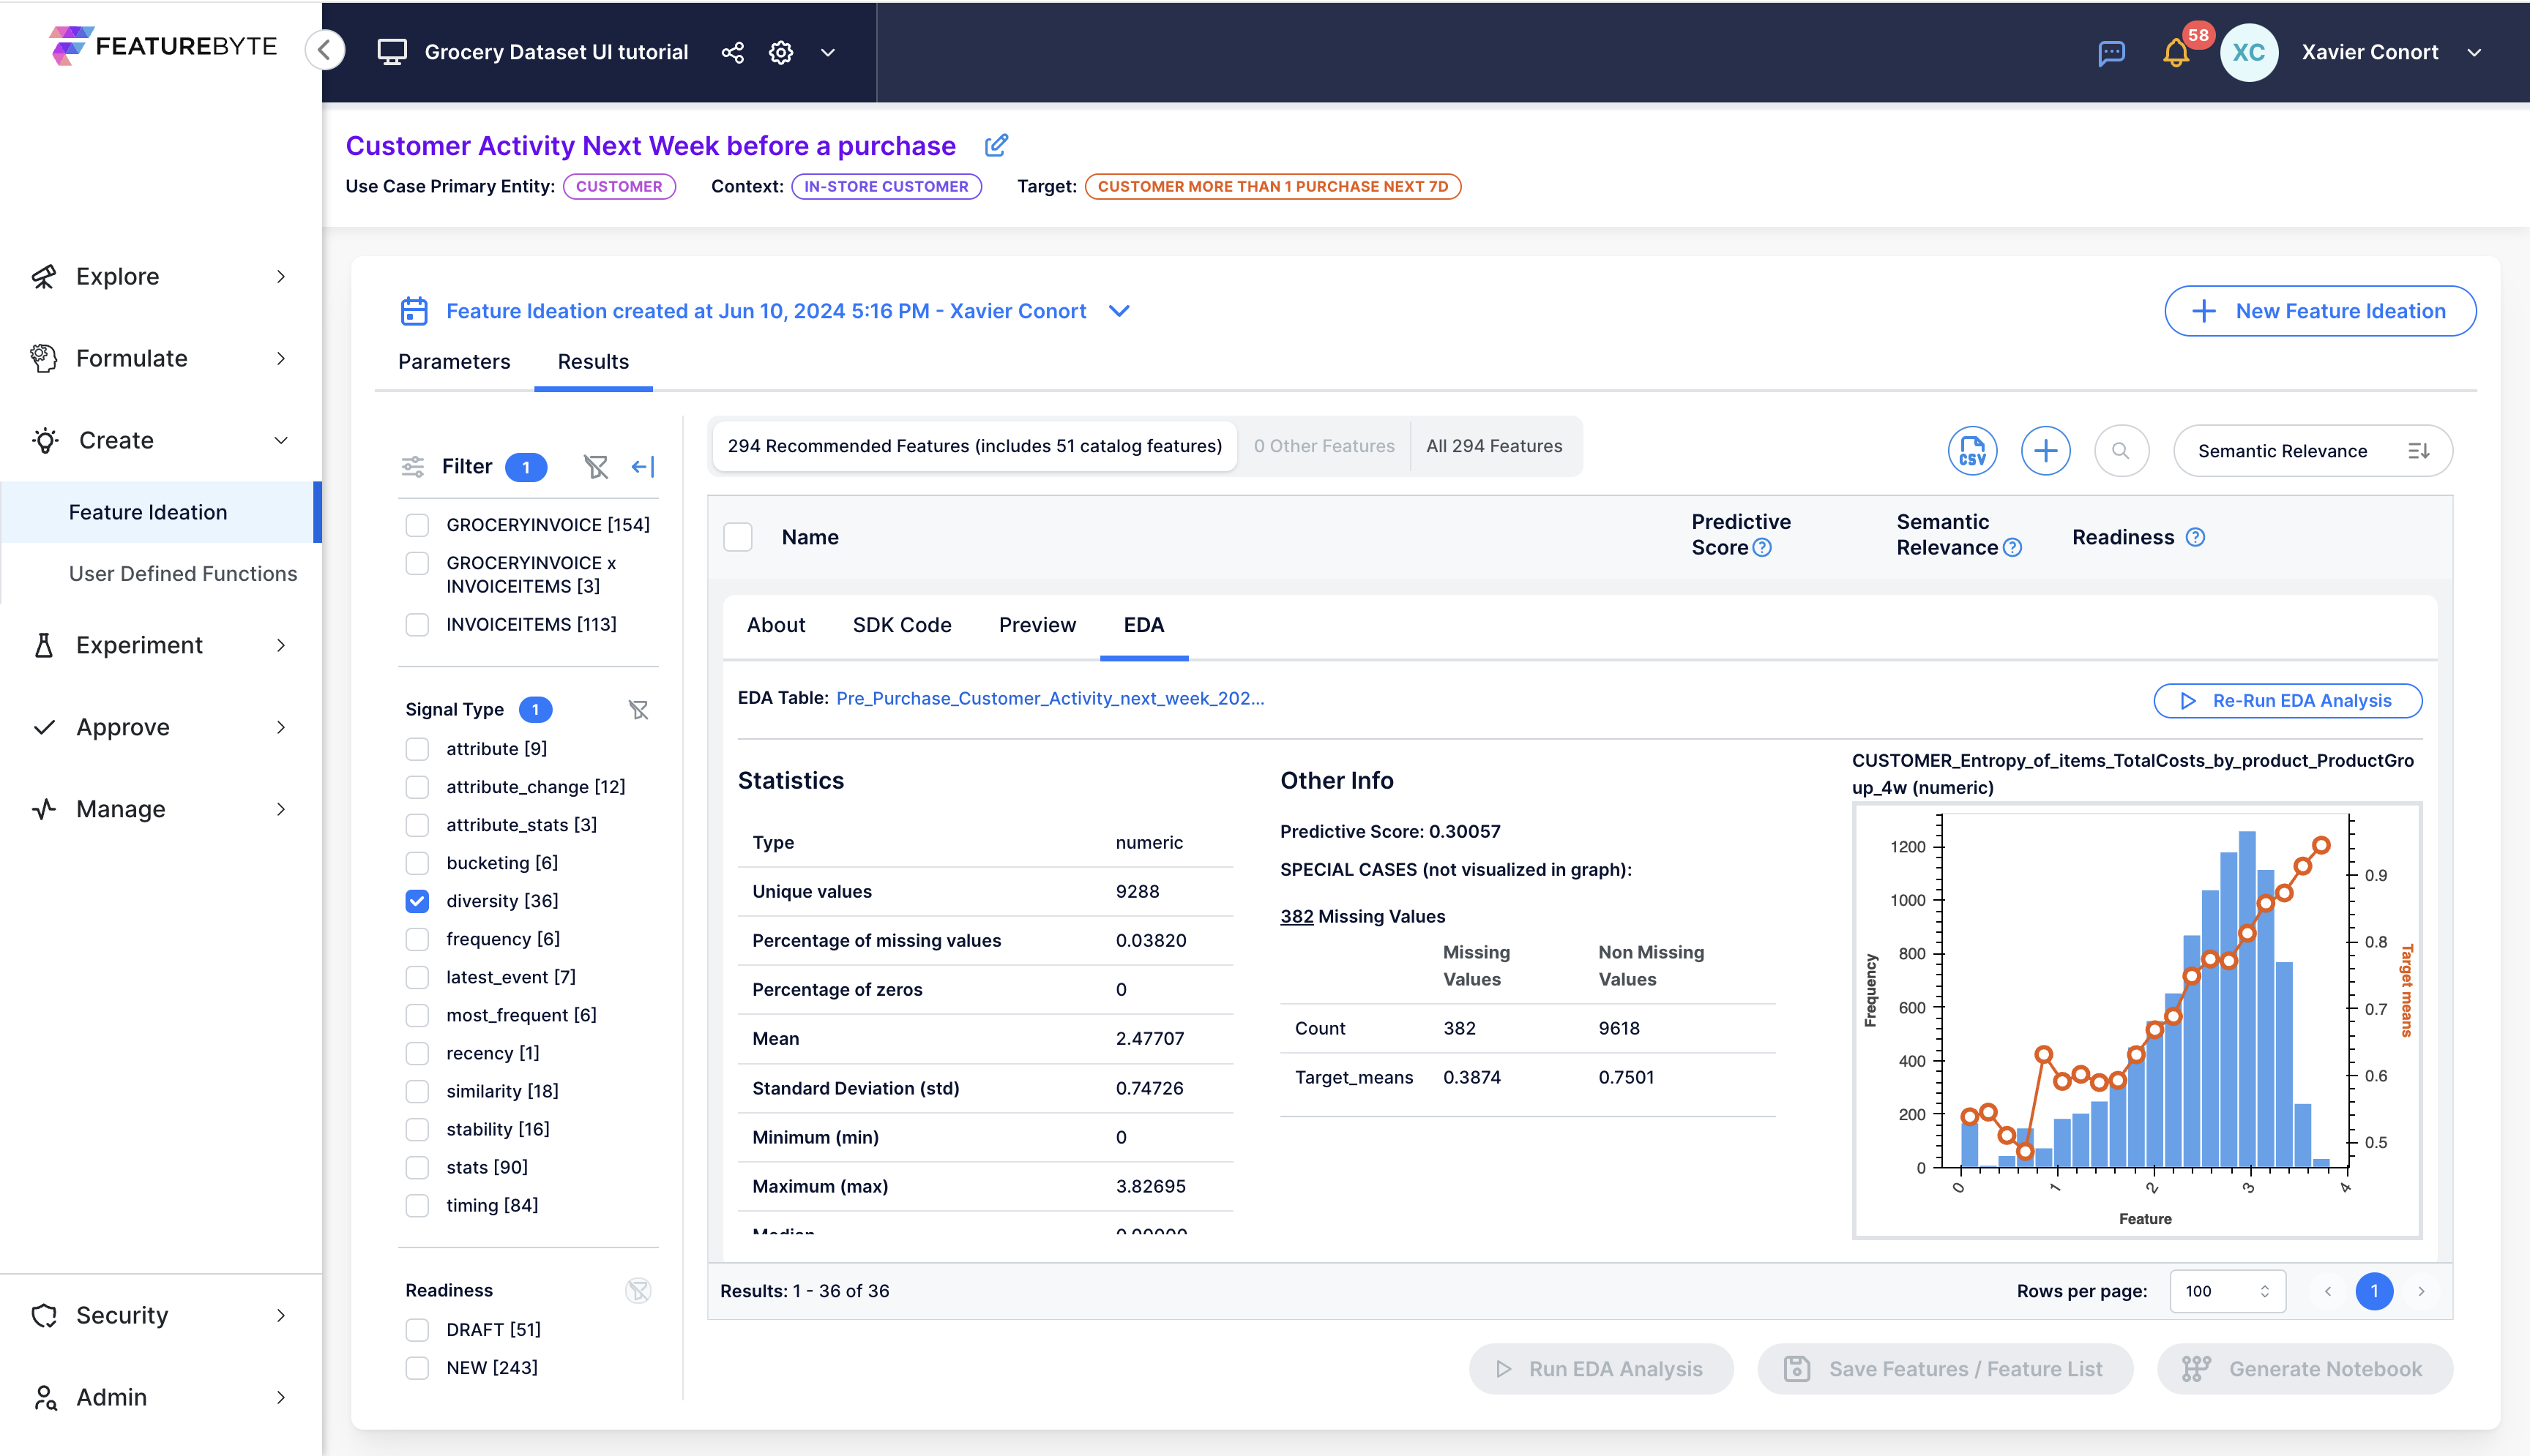Expand the Experiment sidebar section

(160, 645)
